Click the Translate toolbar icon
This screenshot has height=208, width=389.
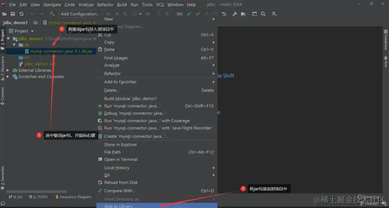coord(274,14)
